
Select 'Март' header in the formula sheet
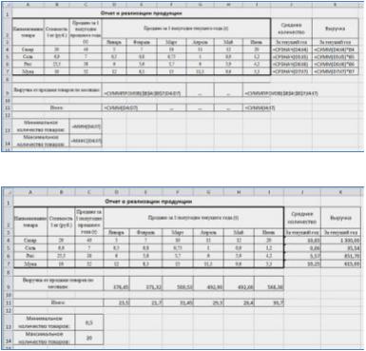171,42
